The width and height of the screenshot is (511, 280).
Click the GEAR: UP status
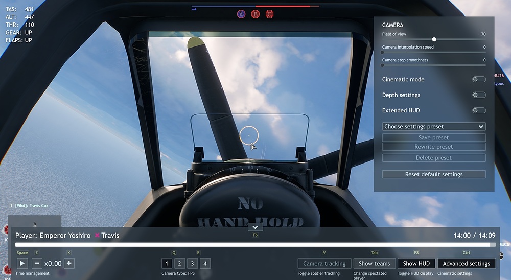[x=18, y=33]
